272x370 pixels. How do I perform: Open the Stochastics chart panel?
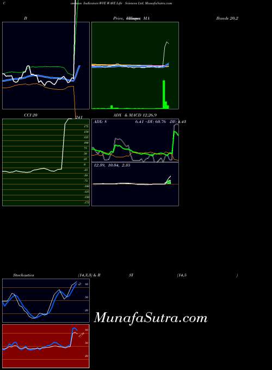tap(46, 300)
